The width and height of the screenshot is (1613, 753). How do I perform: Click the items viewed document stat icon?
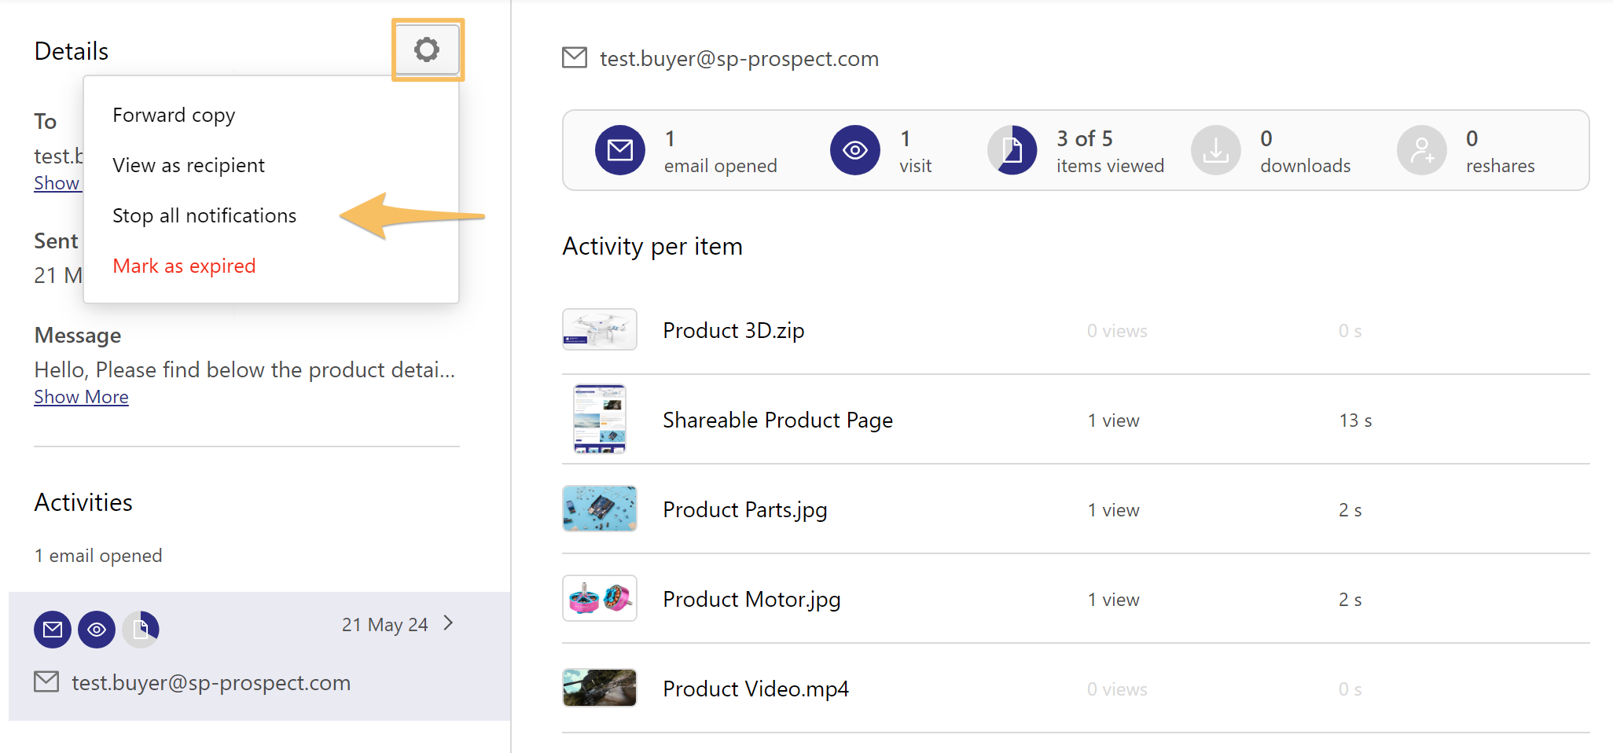tap(1012, 150)
